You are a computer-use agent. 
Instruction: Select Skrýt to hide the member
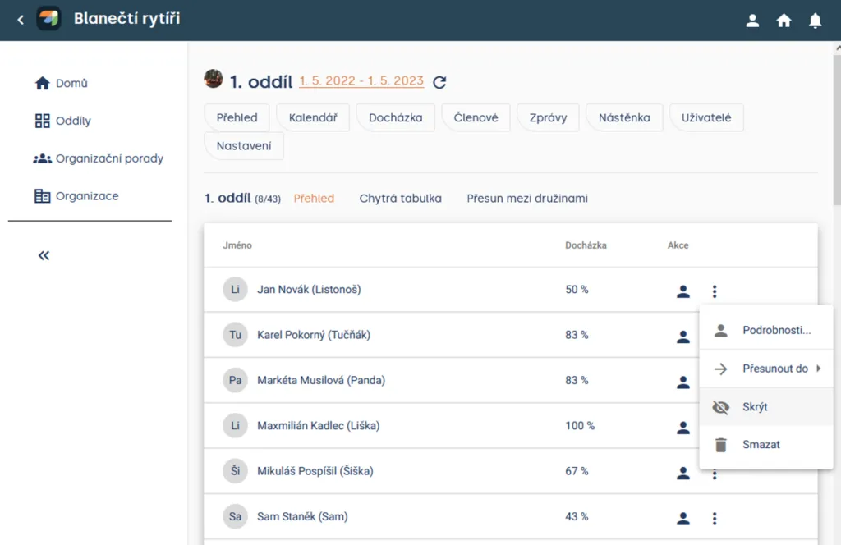coord(766,407)
